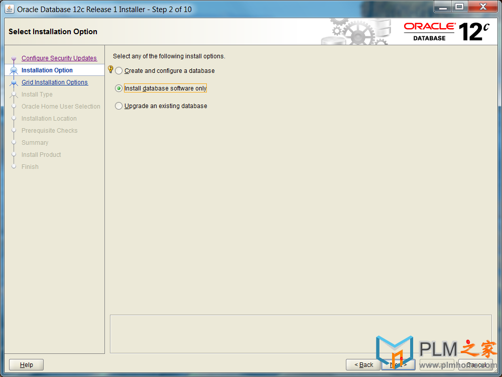Click the Java icon in title bar
502x377 pixels.
(x=9, y=9)
